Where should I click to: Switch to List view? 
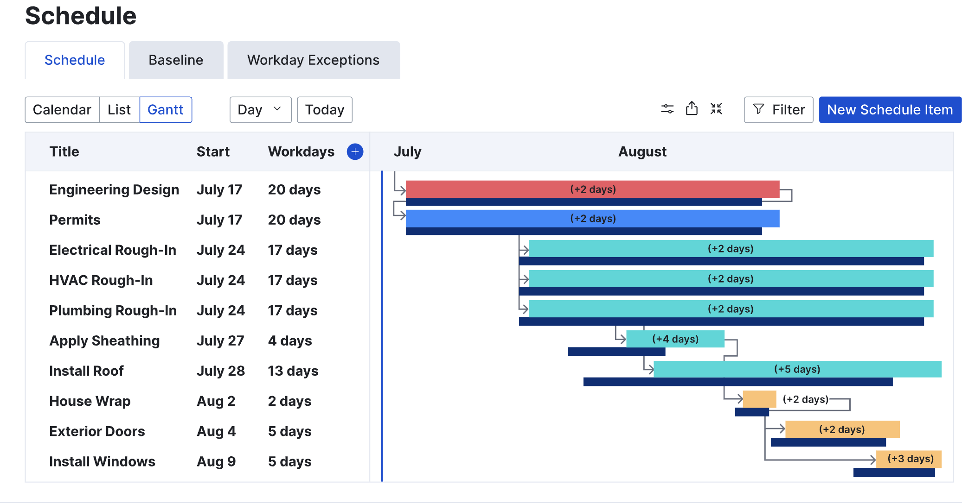[x=119, y=110]
